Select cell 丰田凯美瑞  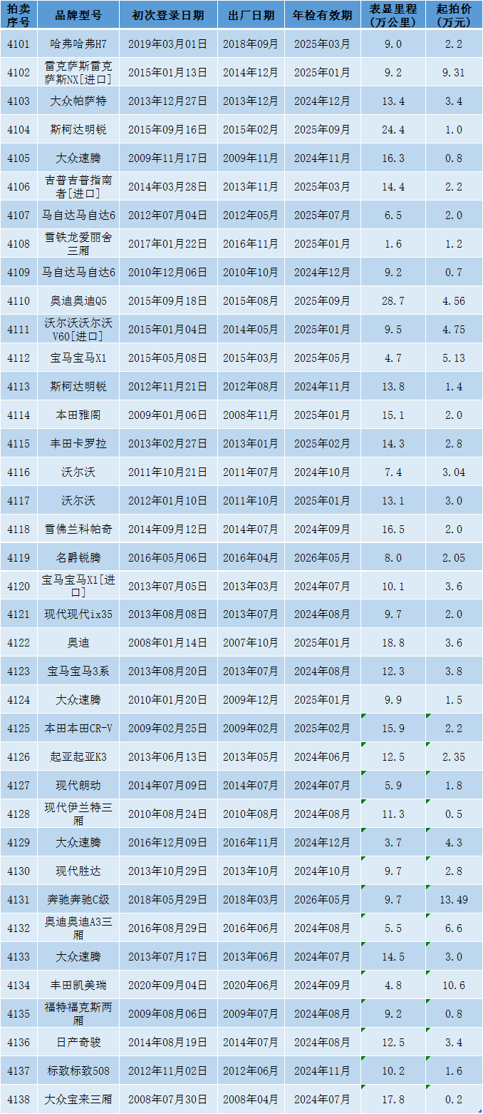pyautogui.click(x=78, y=986)
